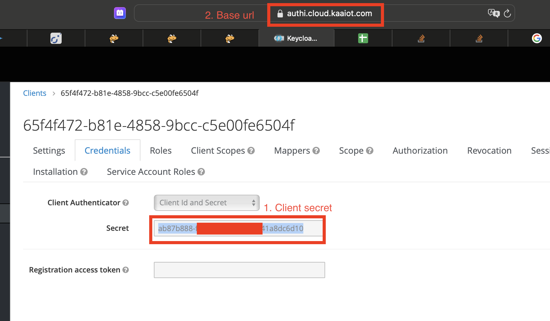Select the Credentials tab
550x321 pixels.
(107, 151)
